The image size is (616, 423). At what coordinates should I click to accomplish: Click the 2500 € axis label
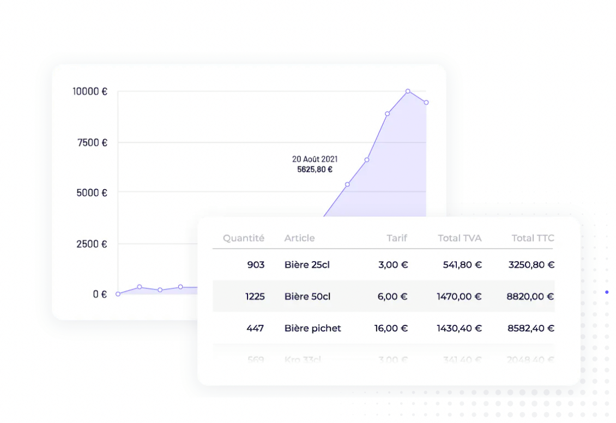tap(90, 244)
